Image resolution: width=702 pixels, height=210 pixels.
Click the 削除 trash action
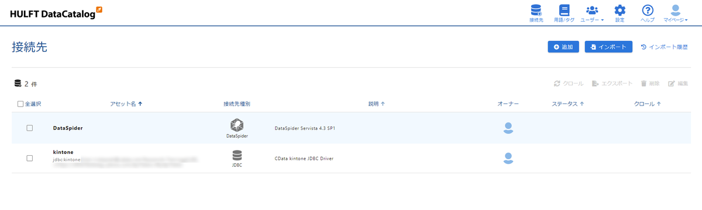pyautogui.click(x=650, y=83)
